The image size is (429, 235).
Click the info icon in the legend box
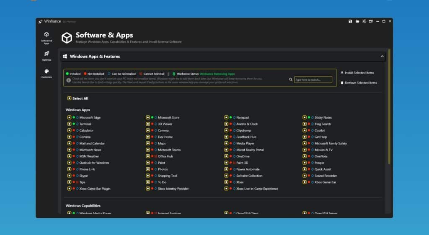point(68,79)
